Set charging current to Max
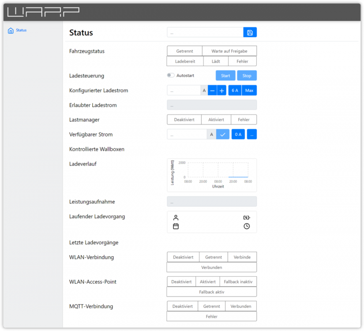 point(249,90)
